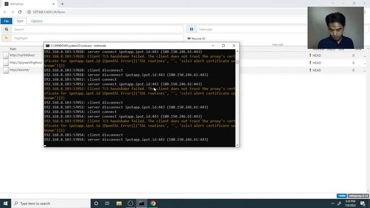Sort flows by Path column header

point(13,49)
